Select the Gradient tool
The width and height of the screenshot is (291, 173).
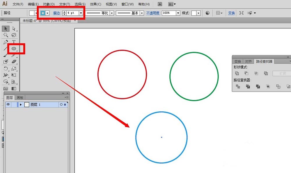14,89
